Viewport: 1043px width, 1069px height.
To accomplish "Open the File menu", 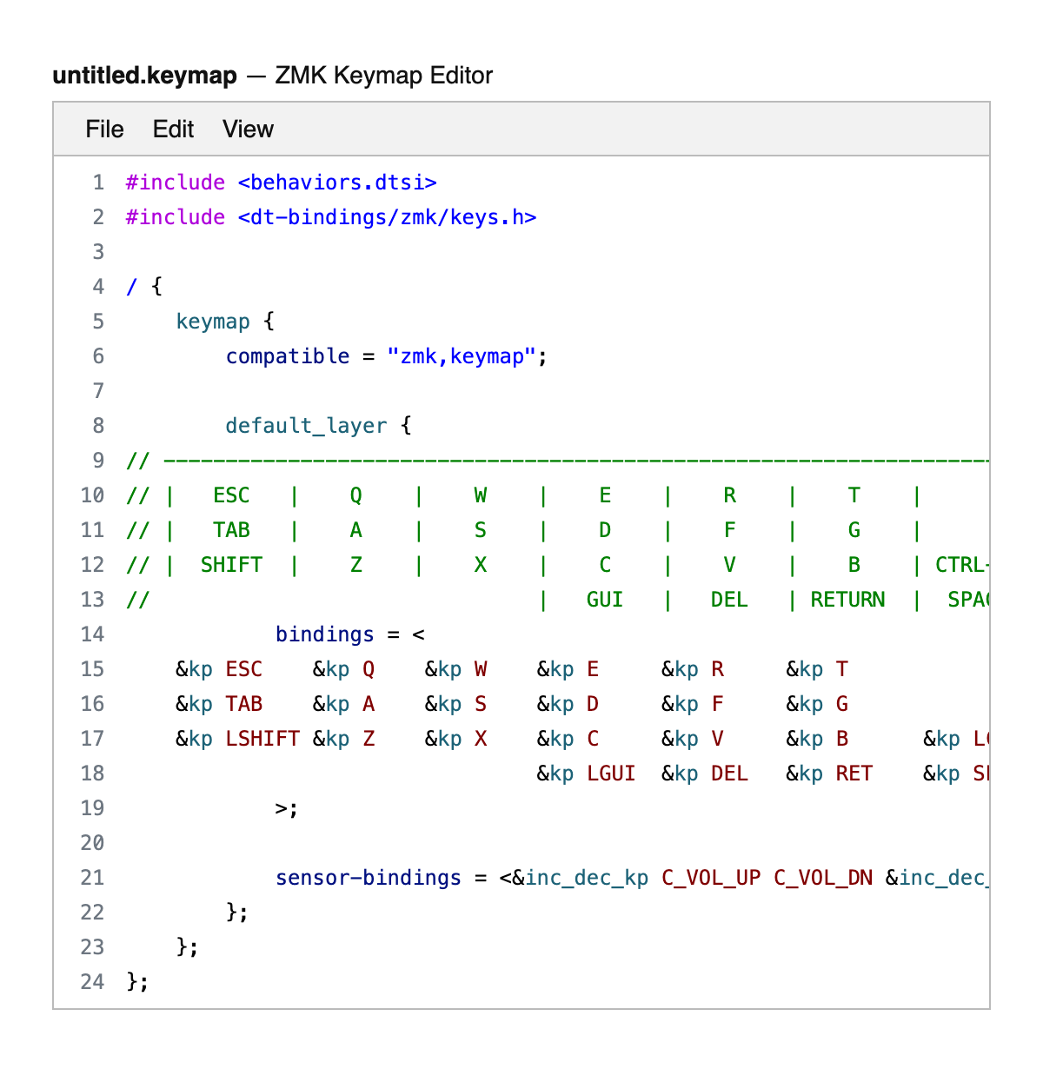I will click(104, 129).
